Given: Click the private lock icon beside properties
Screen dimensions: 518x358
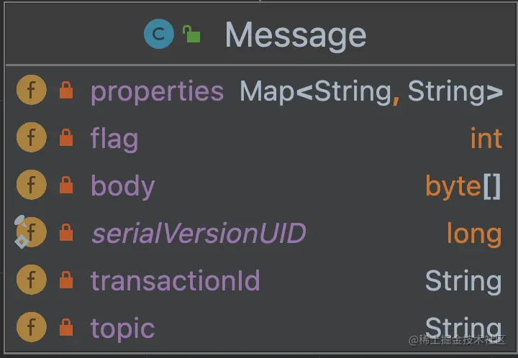Looking at the screenshot, I should click(66, 91).
